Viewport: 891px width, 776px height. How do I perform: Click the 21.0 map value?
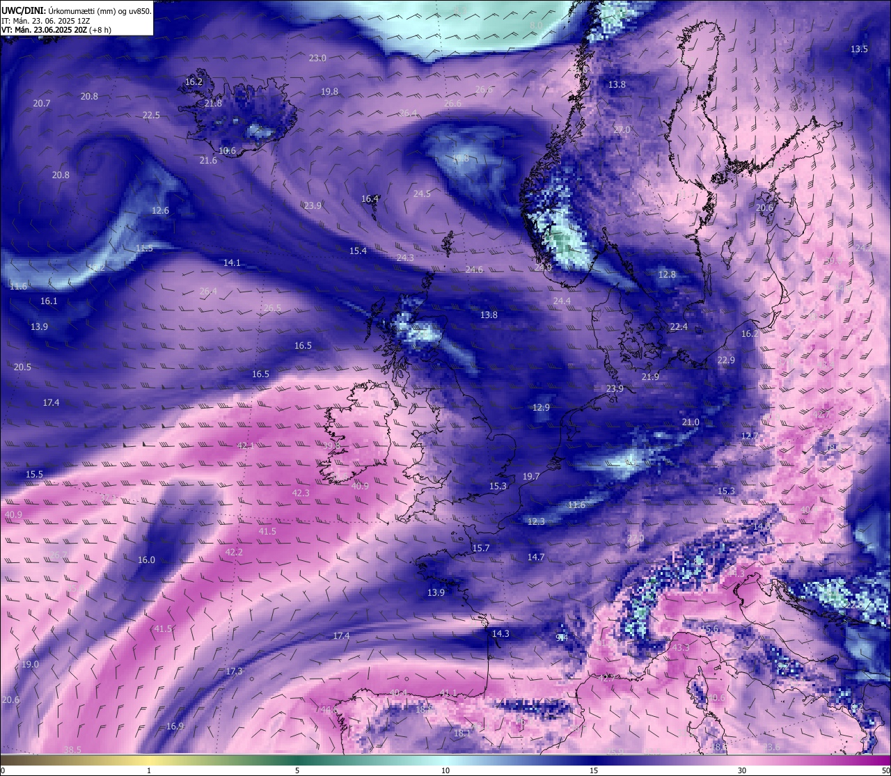(691, 422)
